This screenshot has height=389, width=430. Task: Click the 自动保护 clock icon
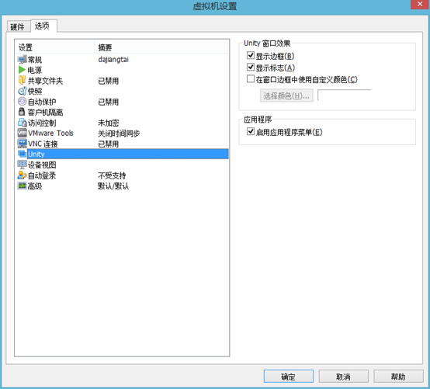click(23, 102)
